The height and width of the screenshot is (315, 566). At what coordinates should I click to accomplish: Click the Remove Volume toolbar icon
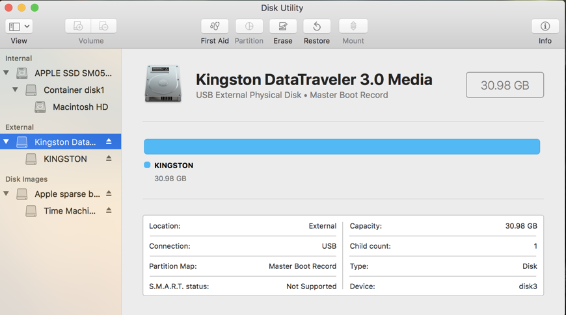(x=103, y=26)
